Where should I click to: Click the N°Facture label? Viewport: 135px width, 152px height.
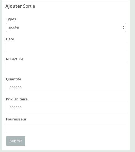coord(15,59)
